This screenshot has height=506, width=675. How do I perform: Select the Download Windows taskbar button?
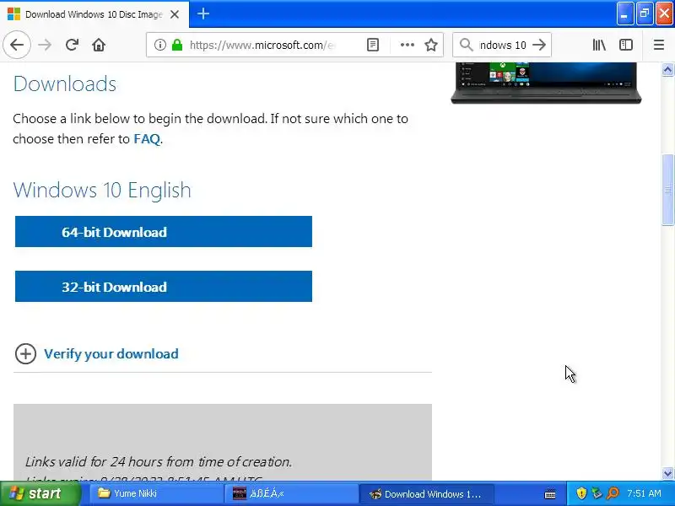click(426, 493)
